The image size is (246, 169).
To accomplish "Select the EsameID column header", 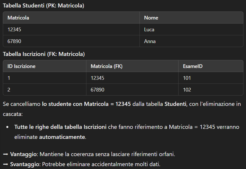I will (193, 66).
